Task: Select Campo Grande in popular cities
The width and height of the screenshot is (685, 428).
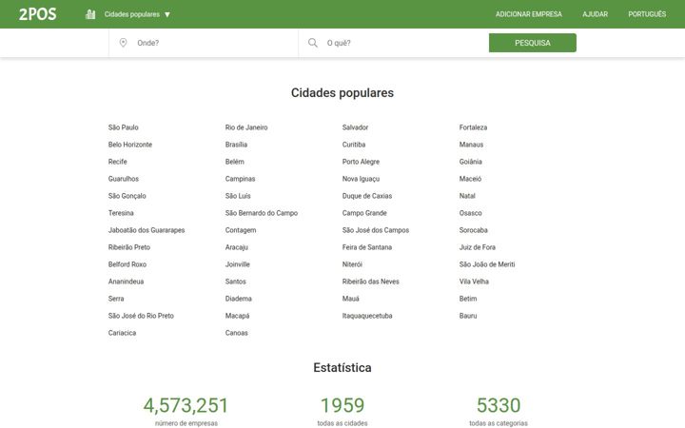Action: point(364,213)
